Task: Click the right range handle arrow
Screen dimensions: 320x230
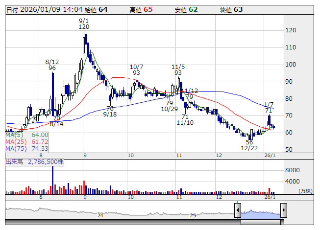Action: [x=283, y=211]
